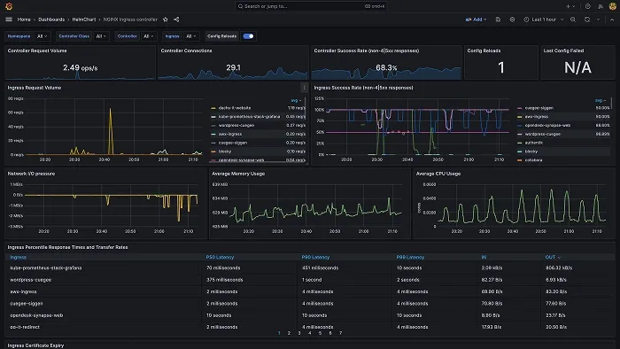Open the Last 1 hour time picker
The height and width of the screenshot is (349, 620).
pyautogui.click(x=543, y=19)
